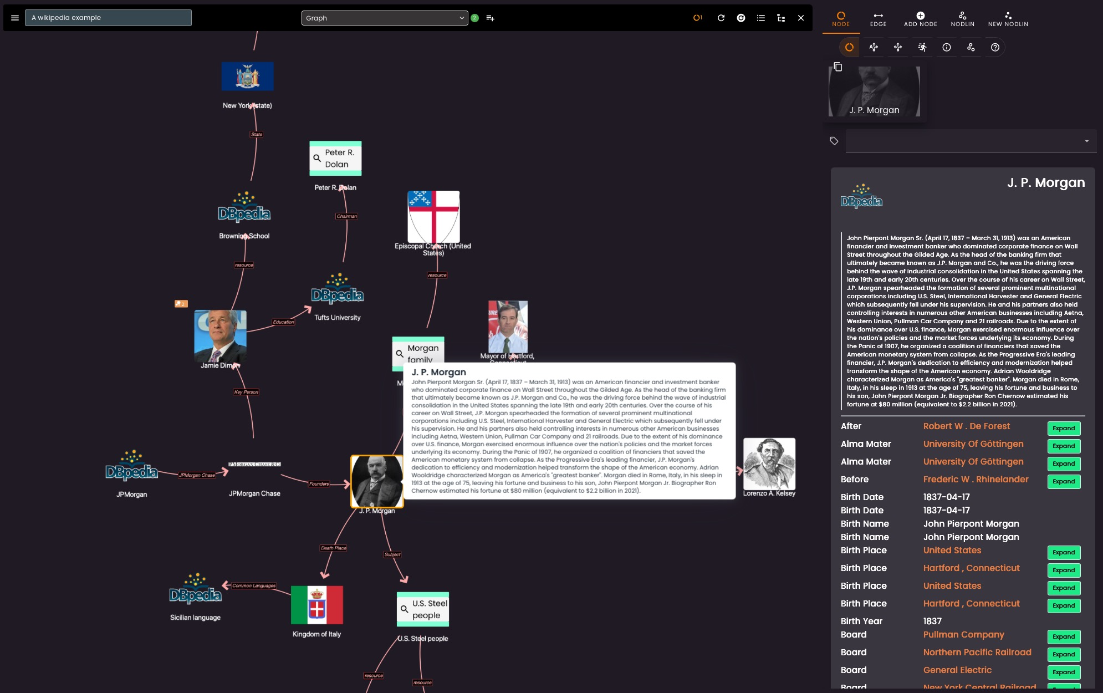1103x693 pixels.
Task: Click the graph title input field
Action: 108,18
